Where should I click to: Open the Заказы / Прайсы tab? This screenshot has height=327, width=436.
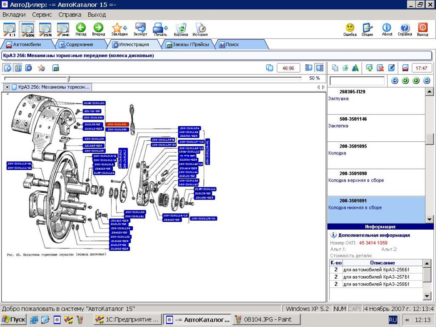[x=187, y=44]
